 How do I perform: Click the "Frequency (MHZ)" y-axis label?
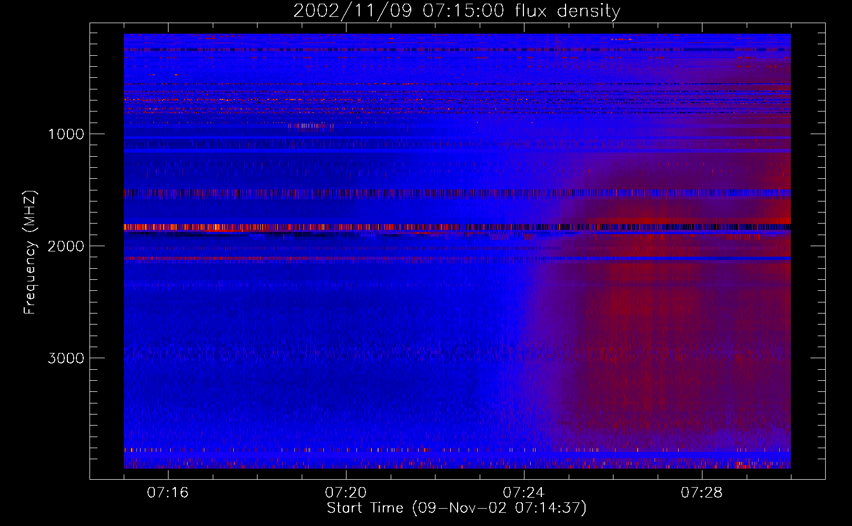pos(30,252)
